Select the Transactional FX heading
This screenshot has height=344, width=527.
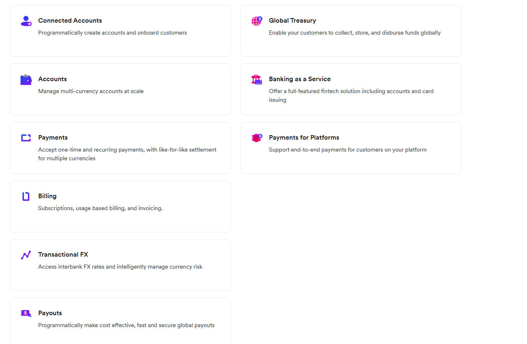pos(63,255)
